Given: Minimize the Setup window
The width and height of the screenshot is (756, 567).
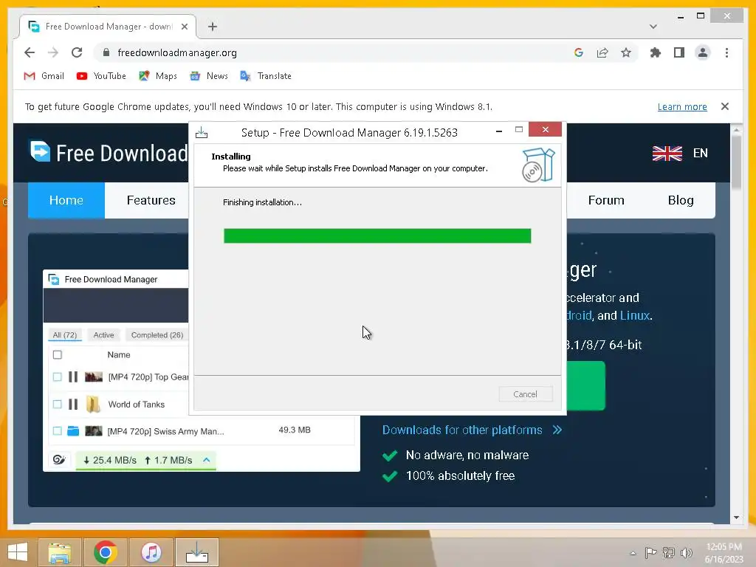Looking at the screenshot, I should coord(499,130).
